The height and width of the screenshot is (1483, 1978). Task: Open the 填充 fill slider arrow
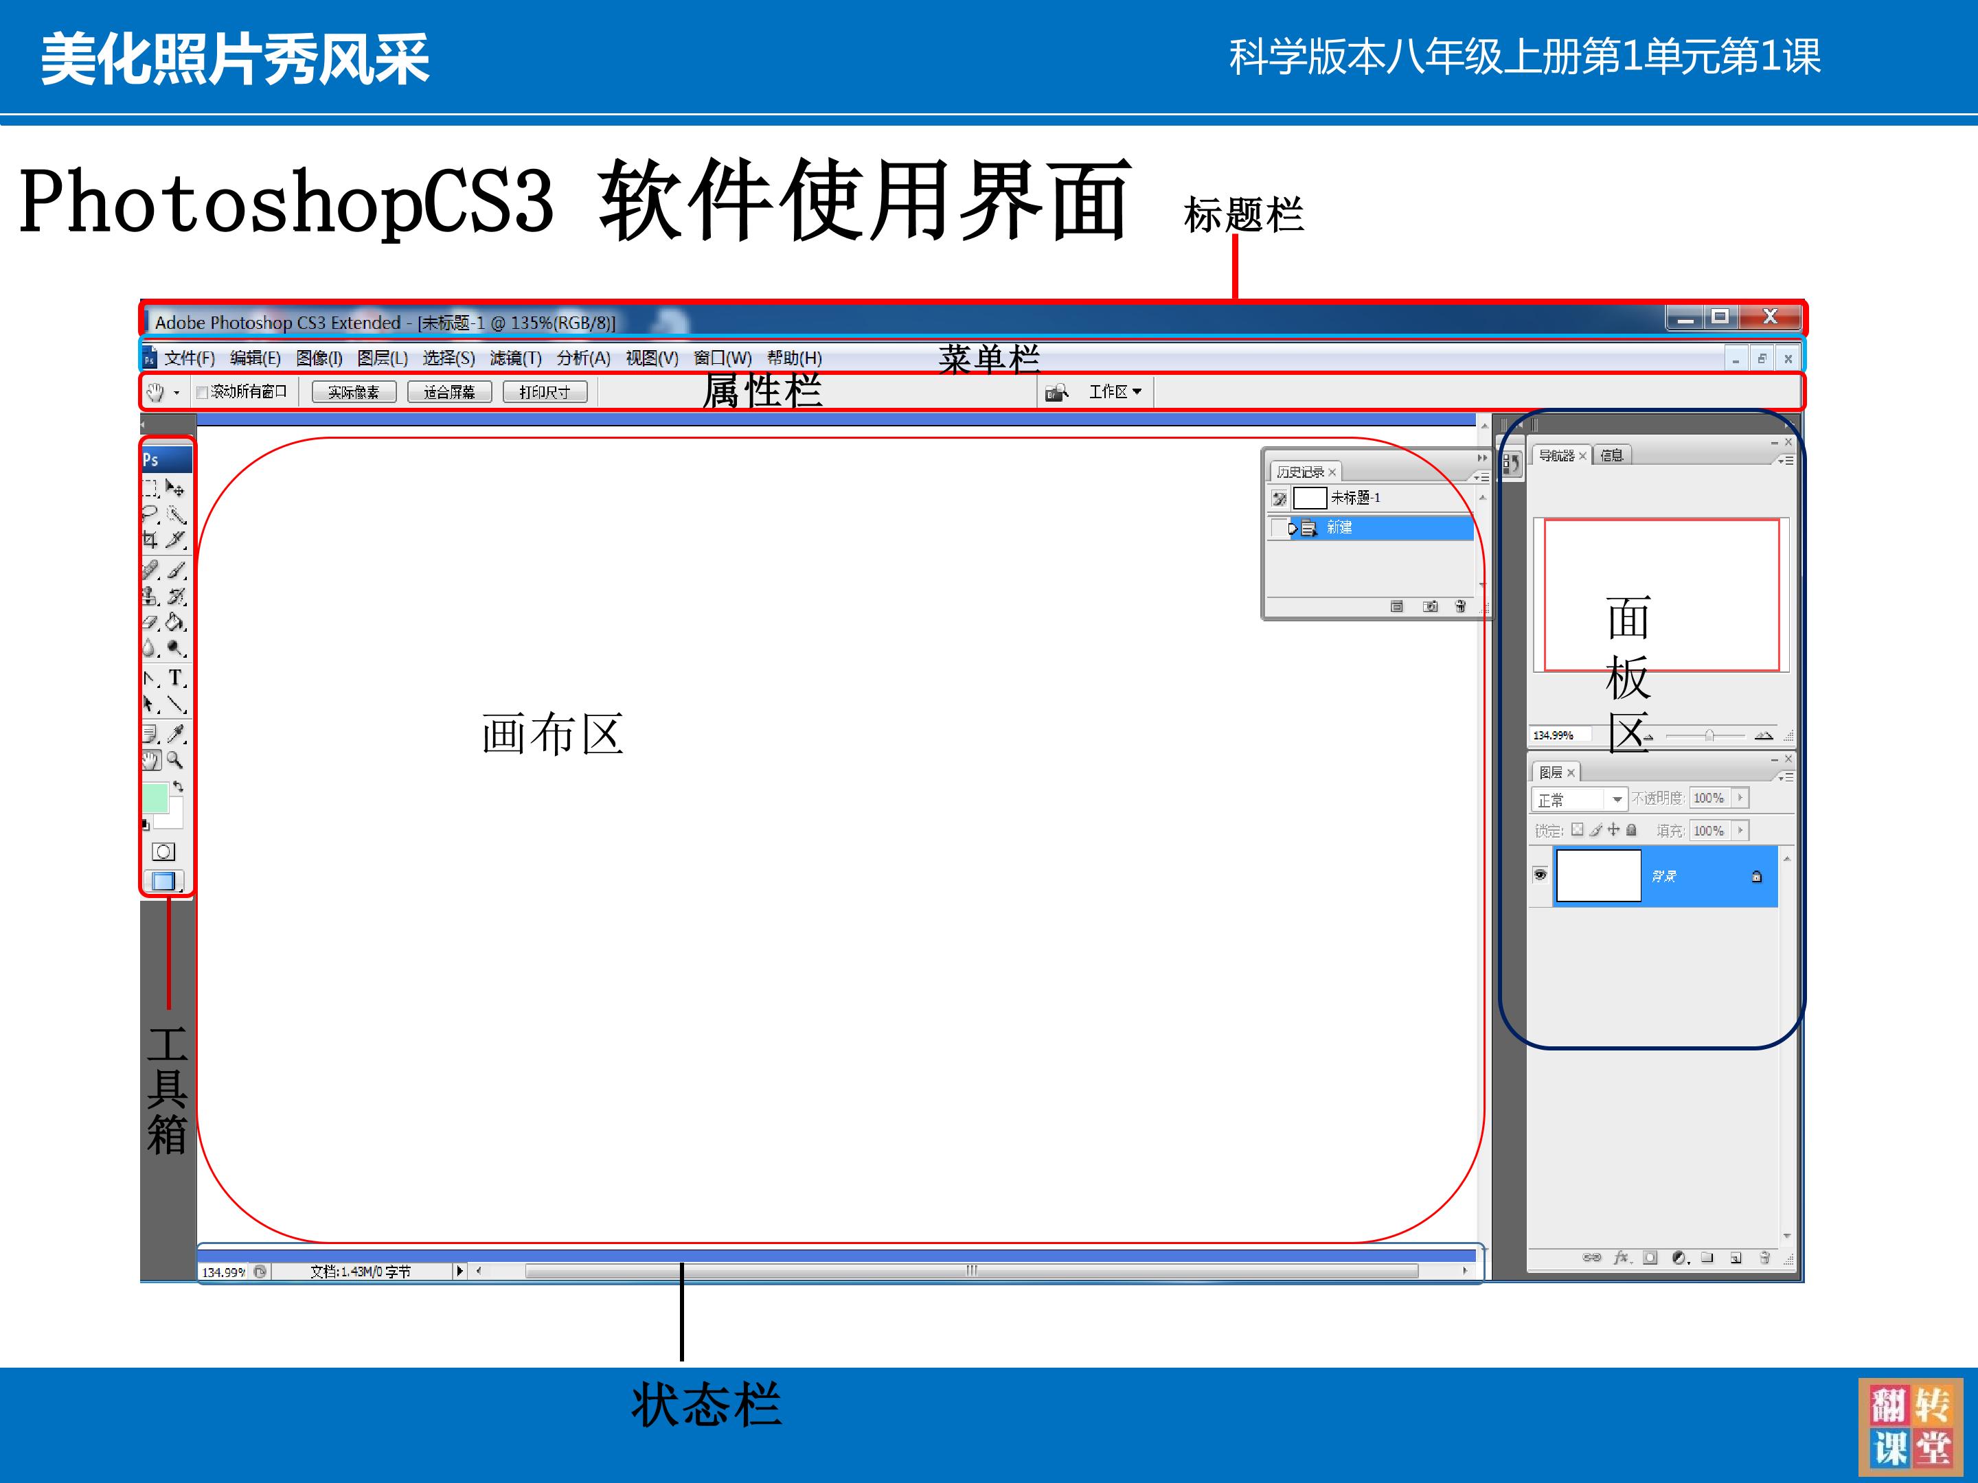tap(1739, 831)
